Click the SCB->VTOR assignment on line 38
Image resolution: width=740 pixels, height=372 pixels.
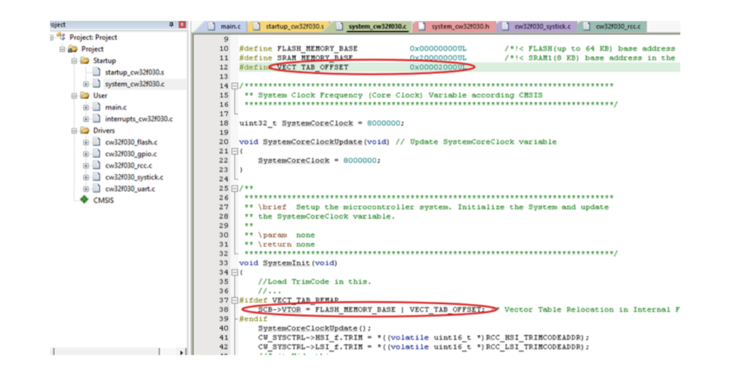pyautogui.click(x=371, y=310)
